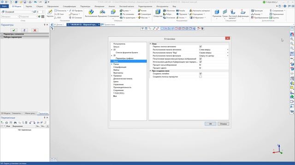Switch to the Приветствие document tab
This screenshot has height=165, width=295.
108,24
